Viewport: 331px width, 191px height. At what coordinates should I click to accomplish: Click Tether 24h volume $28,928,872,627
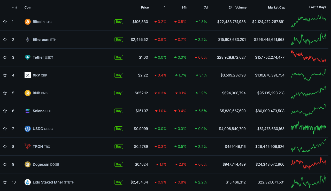232,57
